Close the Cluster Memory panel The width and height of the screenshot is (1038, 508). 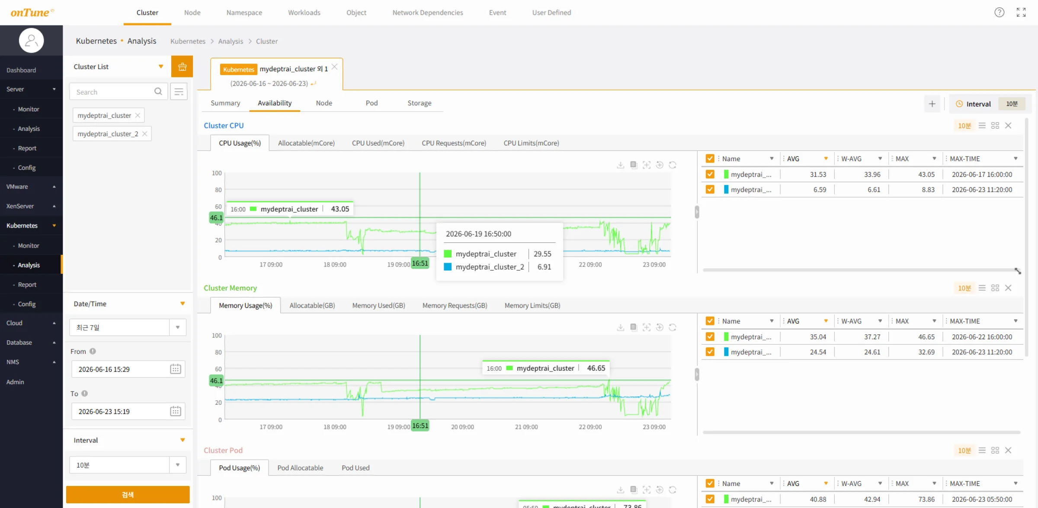(x=1008, y=288)
